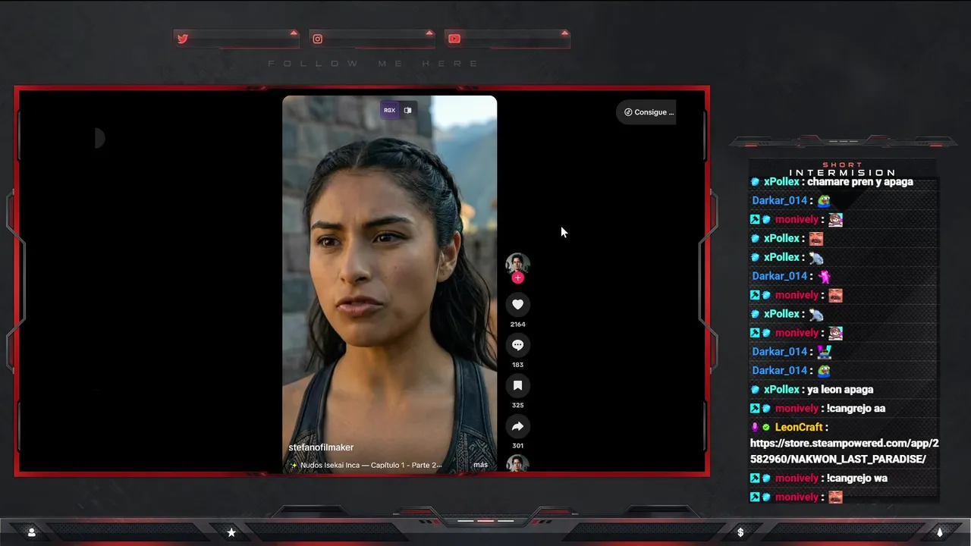The width and height of the screenshot is (971, 546).
Task: Click the video player area
Action: coord(389,284)
